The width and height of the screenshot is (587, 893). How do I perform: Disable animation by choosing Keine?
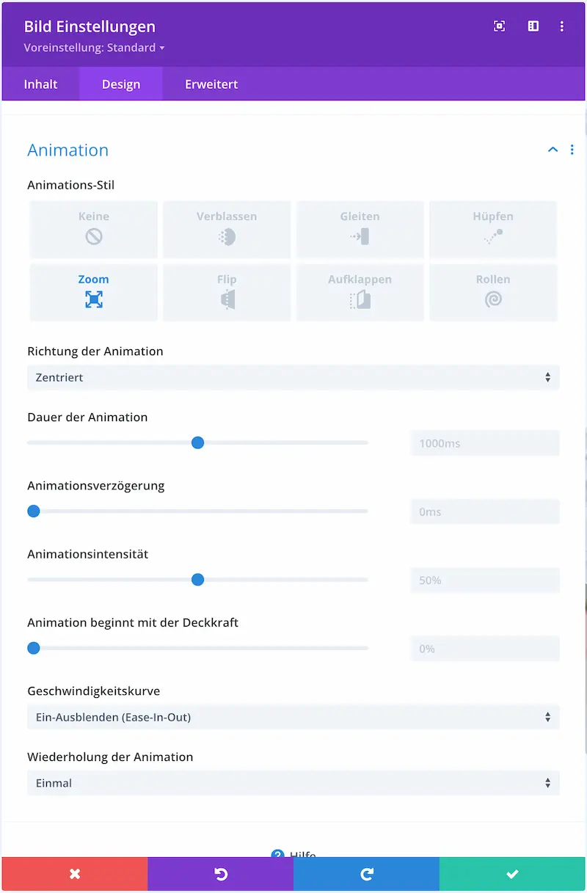[93, 227]
